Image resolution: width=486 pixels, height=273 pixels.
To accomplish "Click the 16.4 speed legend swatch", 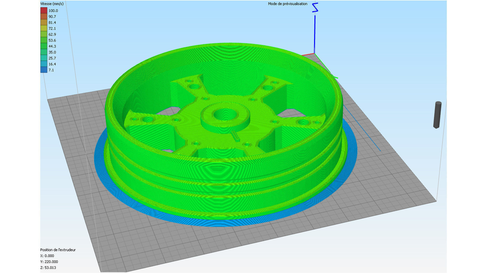I will tap(44, 64).
